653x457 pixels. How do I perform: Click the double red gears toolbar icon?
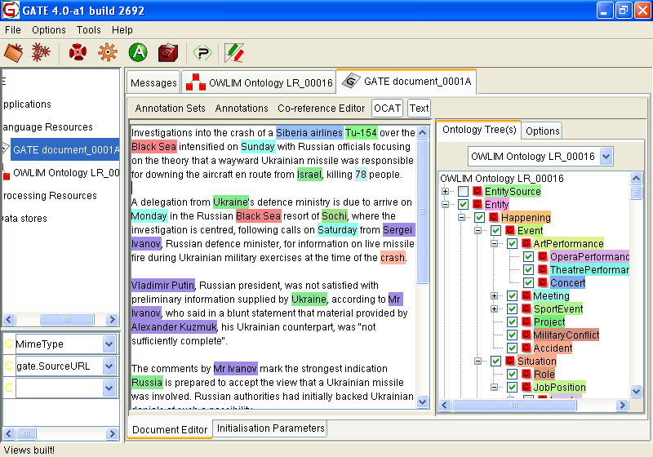(41, 53)
